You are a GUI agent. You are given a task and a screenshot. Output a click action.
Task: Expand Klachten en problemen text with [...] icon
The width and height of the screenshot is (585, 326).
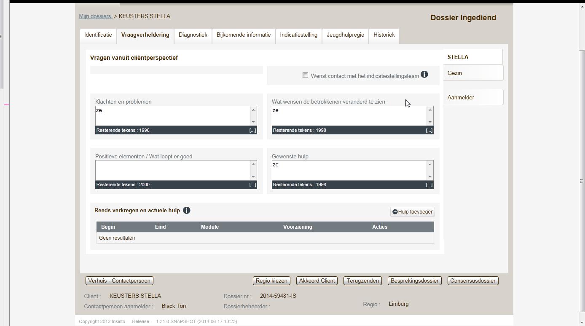[x=252, y=131]
